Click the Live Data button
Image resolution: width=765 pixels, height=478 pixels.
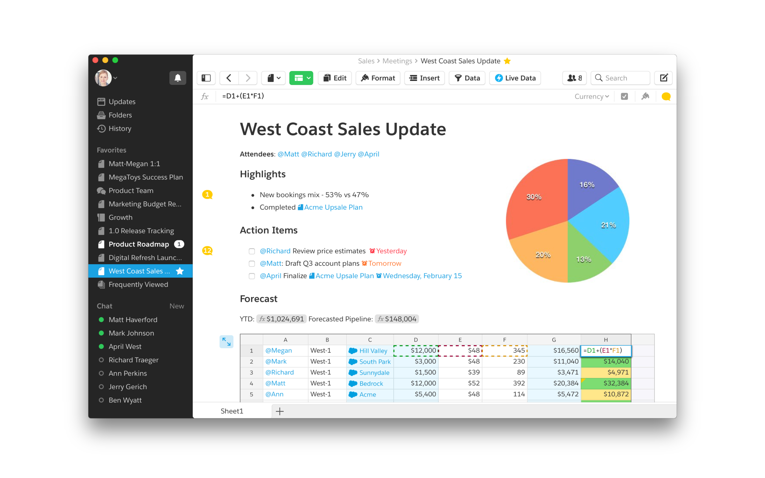tap(515, 78)
